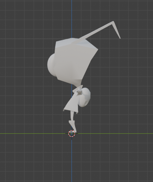Click the blue Z axis below the 3D cursor
153x182 pixels.
tap(72, 160)
